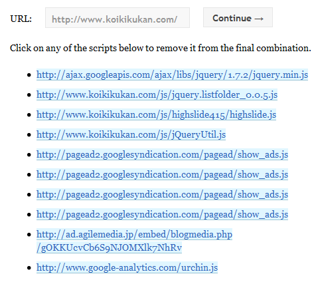Click the bullet beside the jQueryUtil.js link
The image size is (312, 288).
(29, 135)
